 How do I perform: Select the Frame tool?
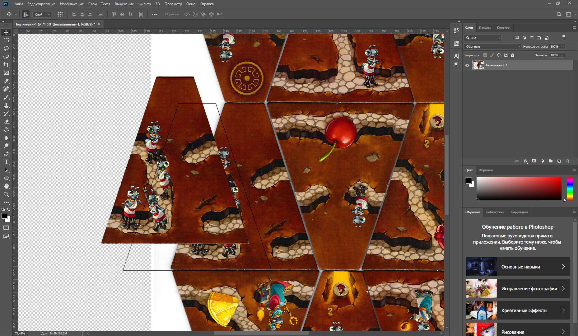point(6,73)
